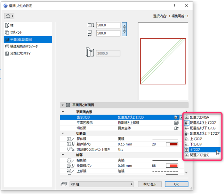Click the 上部線 line type icon
Screen dimensions: 224x194
point(71,171)
